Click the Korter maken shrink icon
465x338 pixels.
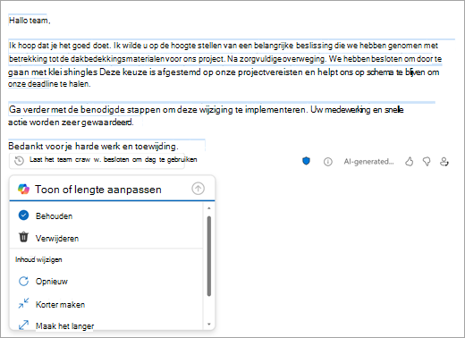pyautogui.click(x=23, y=303)
